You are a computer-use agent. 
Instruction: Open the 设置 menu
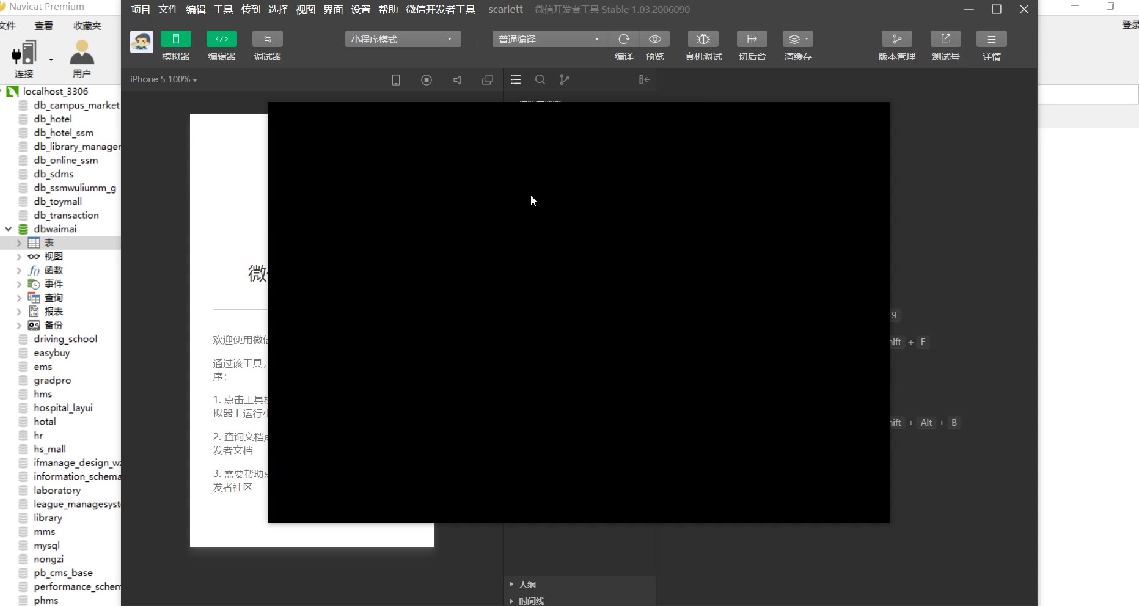(361, 9)
